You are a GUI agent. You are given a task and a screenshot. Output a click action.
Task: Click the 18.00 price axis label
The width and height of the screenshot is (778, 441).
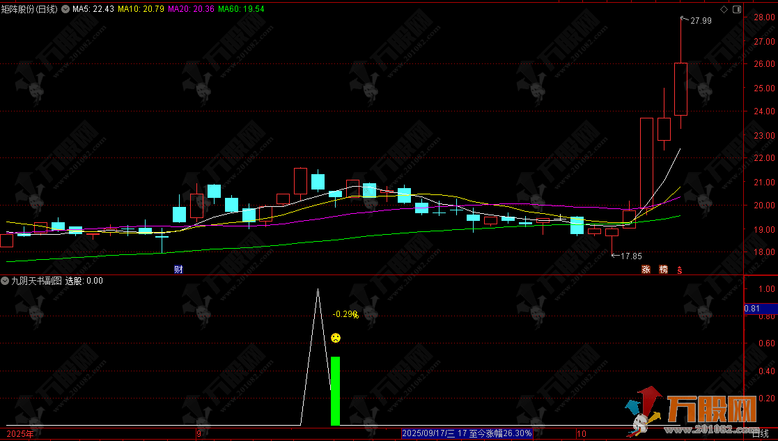click(x=764, y=252)
